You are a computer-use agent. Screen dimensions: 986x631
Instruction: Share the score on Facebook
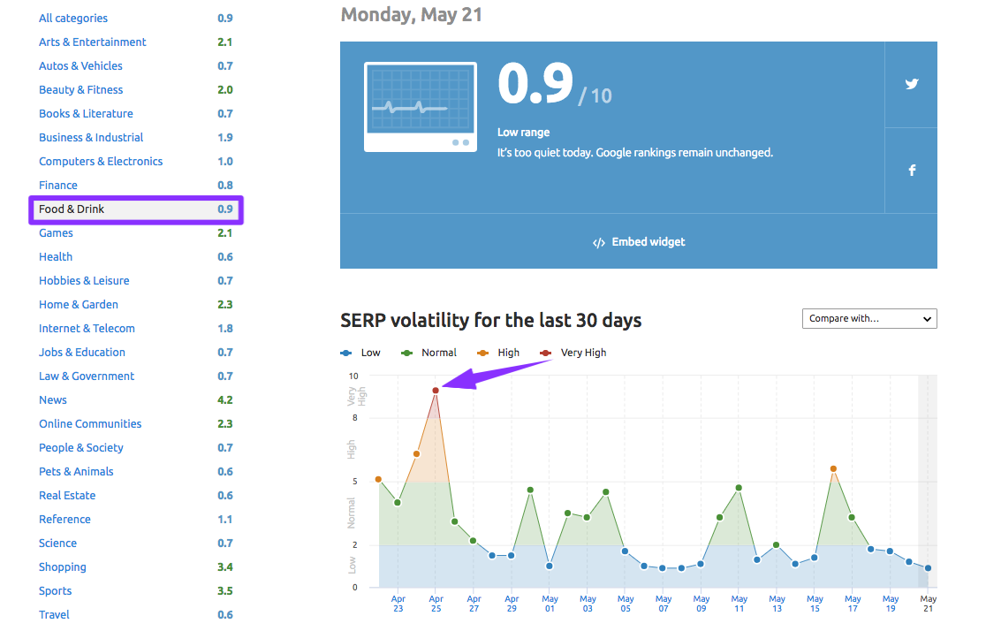(911, 171)
